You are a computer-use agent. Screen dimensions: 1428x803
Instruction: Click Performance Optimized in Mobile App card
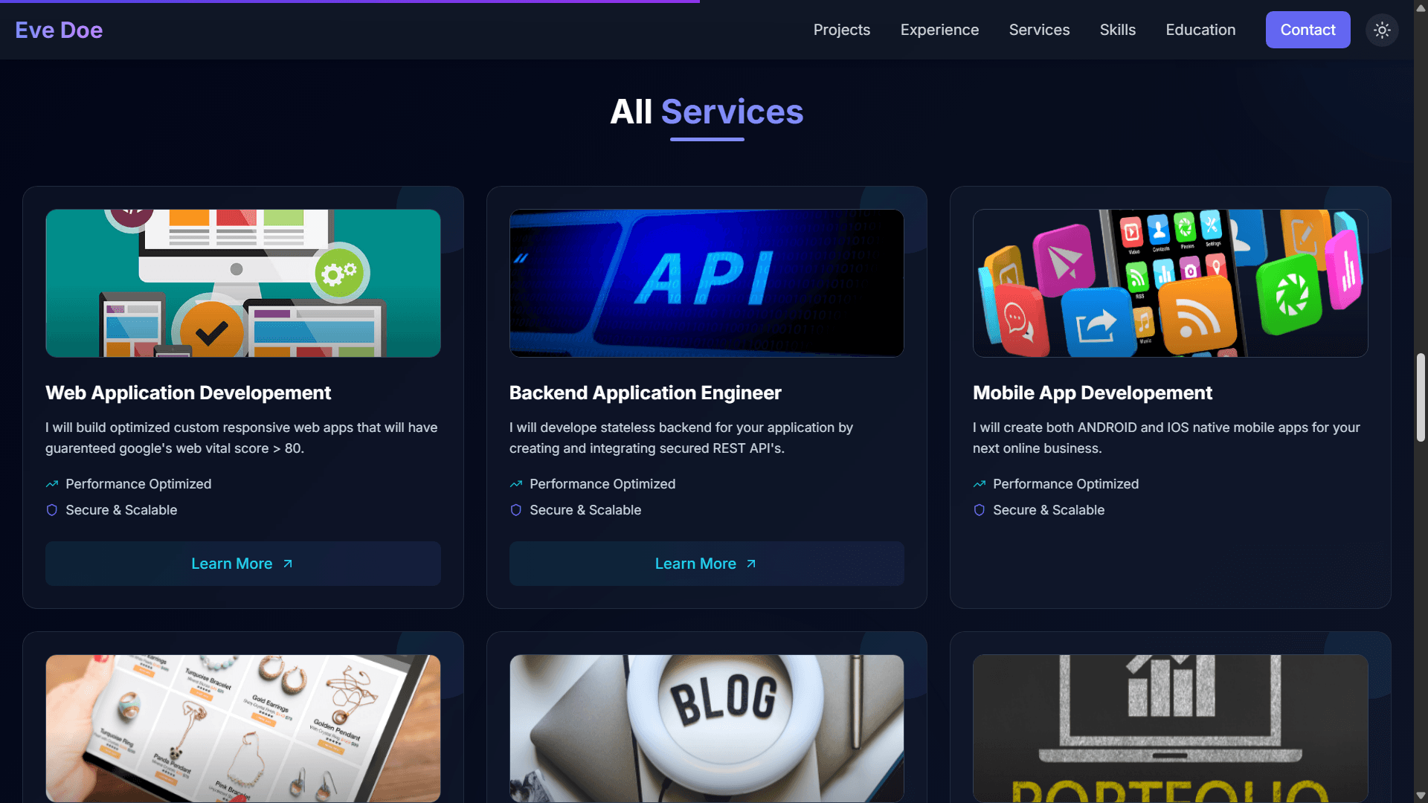coord(1066,484)
